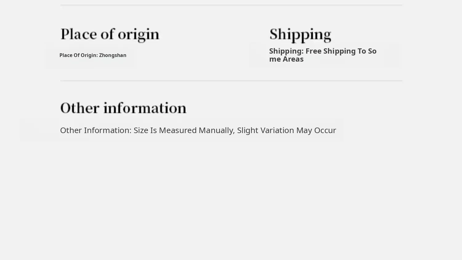This screenshot has height=260, width=462.
Task: Click the word "information" in the heading
Action: pos(145,108)
